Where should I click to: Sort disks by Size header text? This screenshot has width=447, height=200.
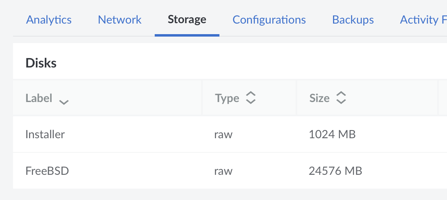[x=319, y=98]
